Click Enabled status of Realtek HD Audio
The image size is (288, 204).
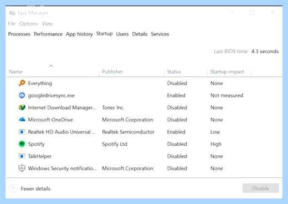click(176, 132)
